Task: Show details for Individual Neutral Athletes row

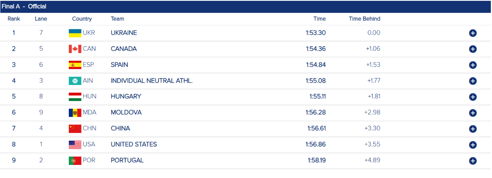Action: (473, 81)
